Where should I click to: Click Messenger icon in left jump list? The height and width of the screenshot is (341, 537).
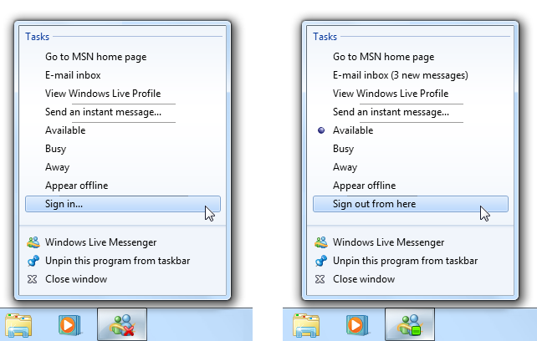click(x=33, y=242)
